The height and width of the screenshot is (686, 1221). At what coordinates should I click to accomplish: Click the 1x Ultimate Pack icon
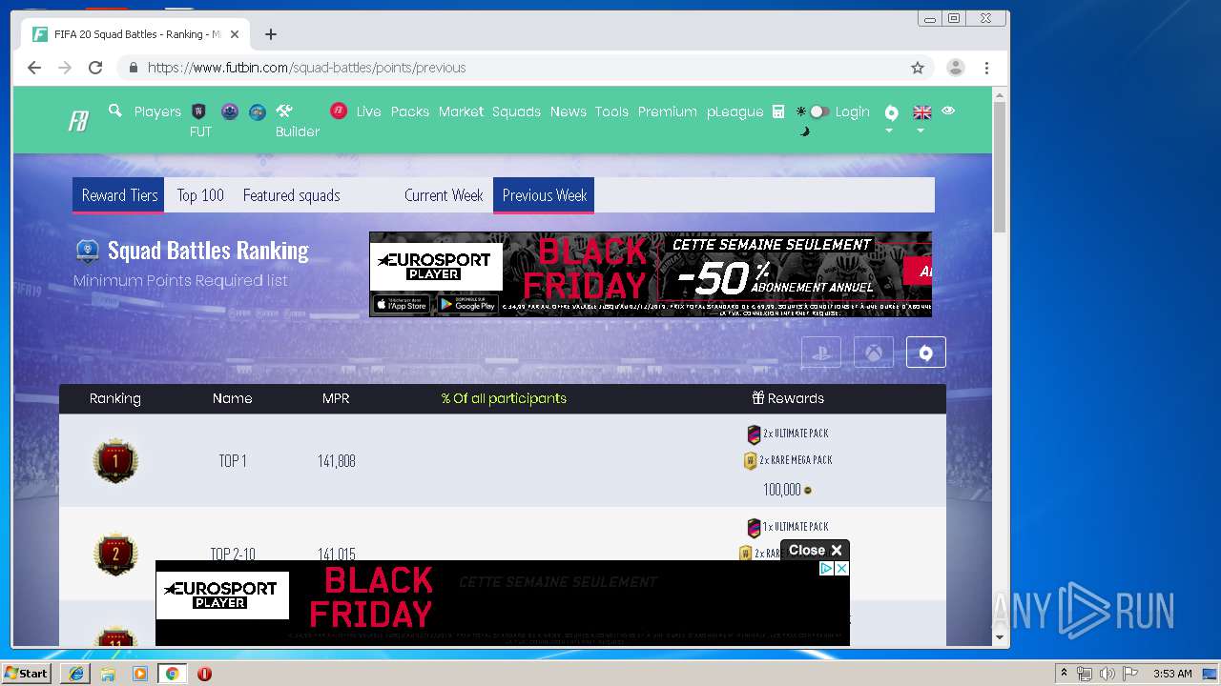(754, 528)
